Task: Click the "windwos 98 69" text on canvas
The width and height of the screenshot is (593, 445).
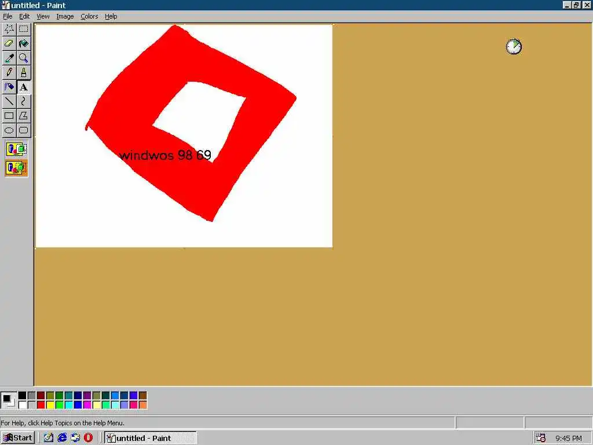Action: click(165, 155)
